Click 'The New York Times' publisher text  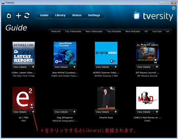23,76
